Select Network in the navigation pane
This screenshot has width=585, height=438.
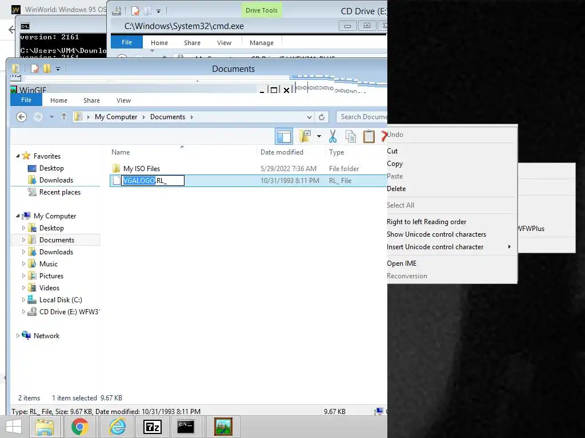click(x=47, y=335)
